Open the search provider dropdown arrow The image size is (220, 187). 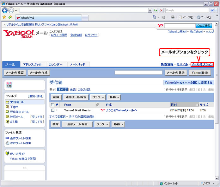[x=216, y=10]
